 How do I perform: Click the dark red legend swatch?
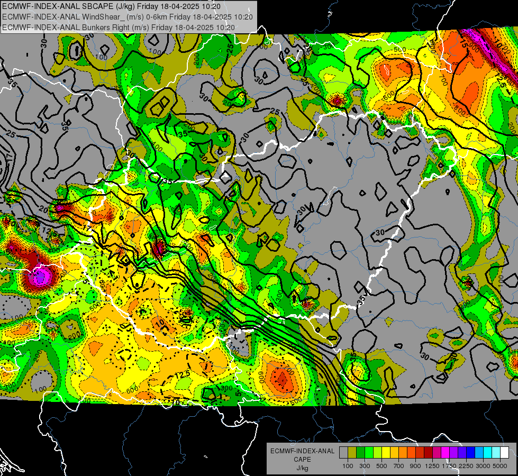pyautogui.click(x=428, y=453)
